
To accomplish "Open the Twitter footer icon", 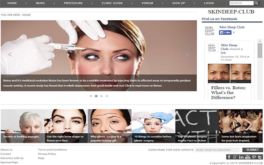I will point(260,157).
